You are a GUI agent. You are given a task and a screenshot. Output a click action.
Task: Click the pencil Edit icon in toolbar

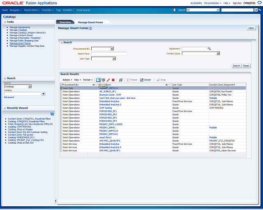[108, 80]
